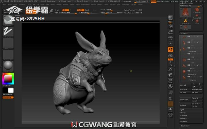207x129 pixels.
Task: Click the Ghost transparency icon
Action: 170,104
